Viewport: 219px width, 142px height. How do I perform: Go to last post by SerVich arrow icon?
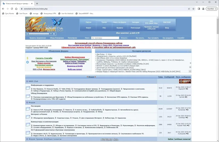[186, 97]
